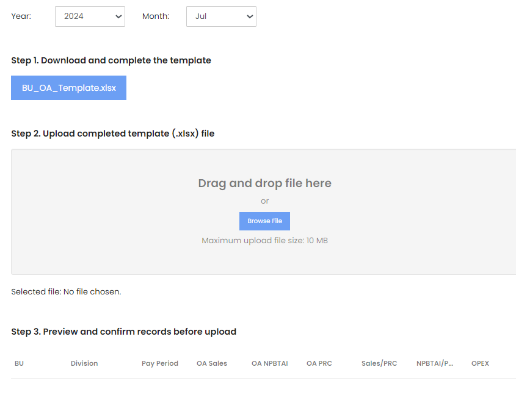Viewport: 516px width, 395px height.
Task: Click the Step 3 preview and confirm heading
Action: [124, 332]
